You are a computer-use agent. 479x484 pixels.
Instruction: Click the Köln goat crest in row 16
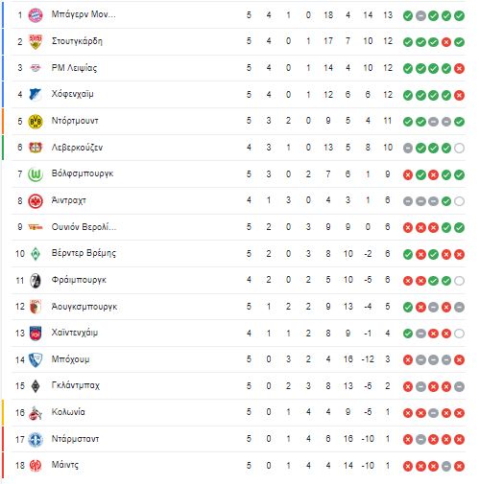(x=36, y=413)
